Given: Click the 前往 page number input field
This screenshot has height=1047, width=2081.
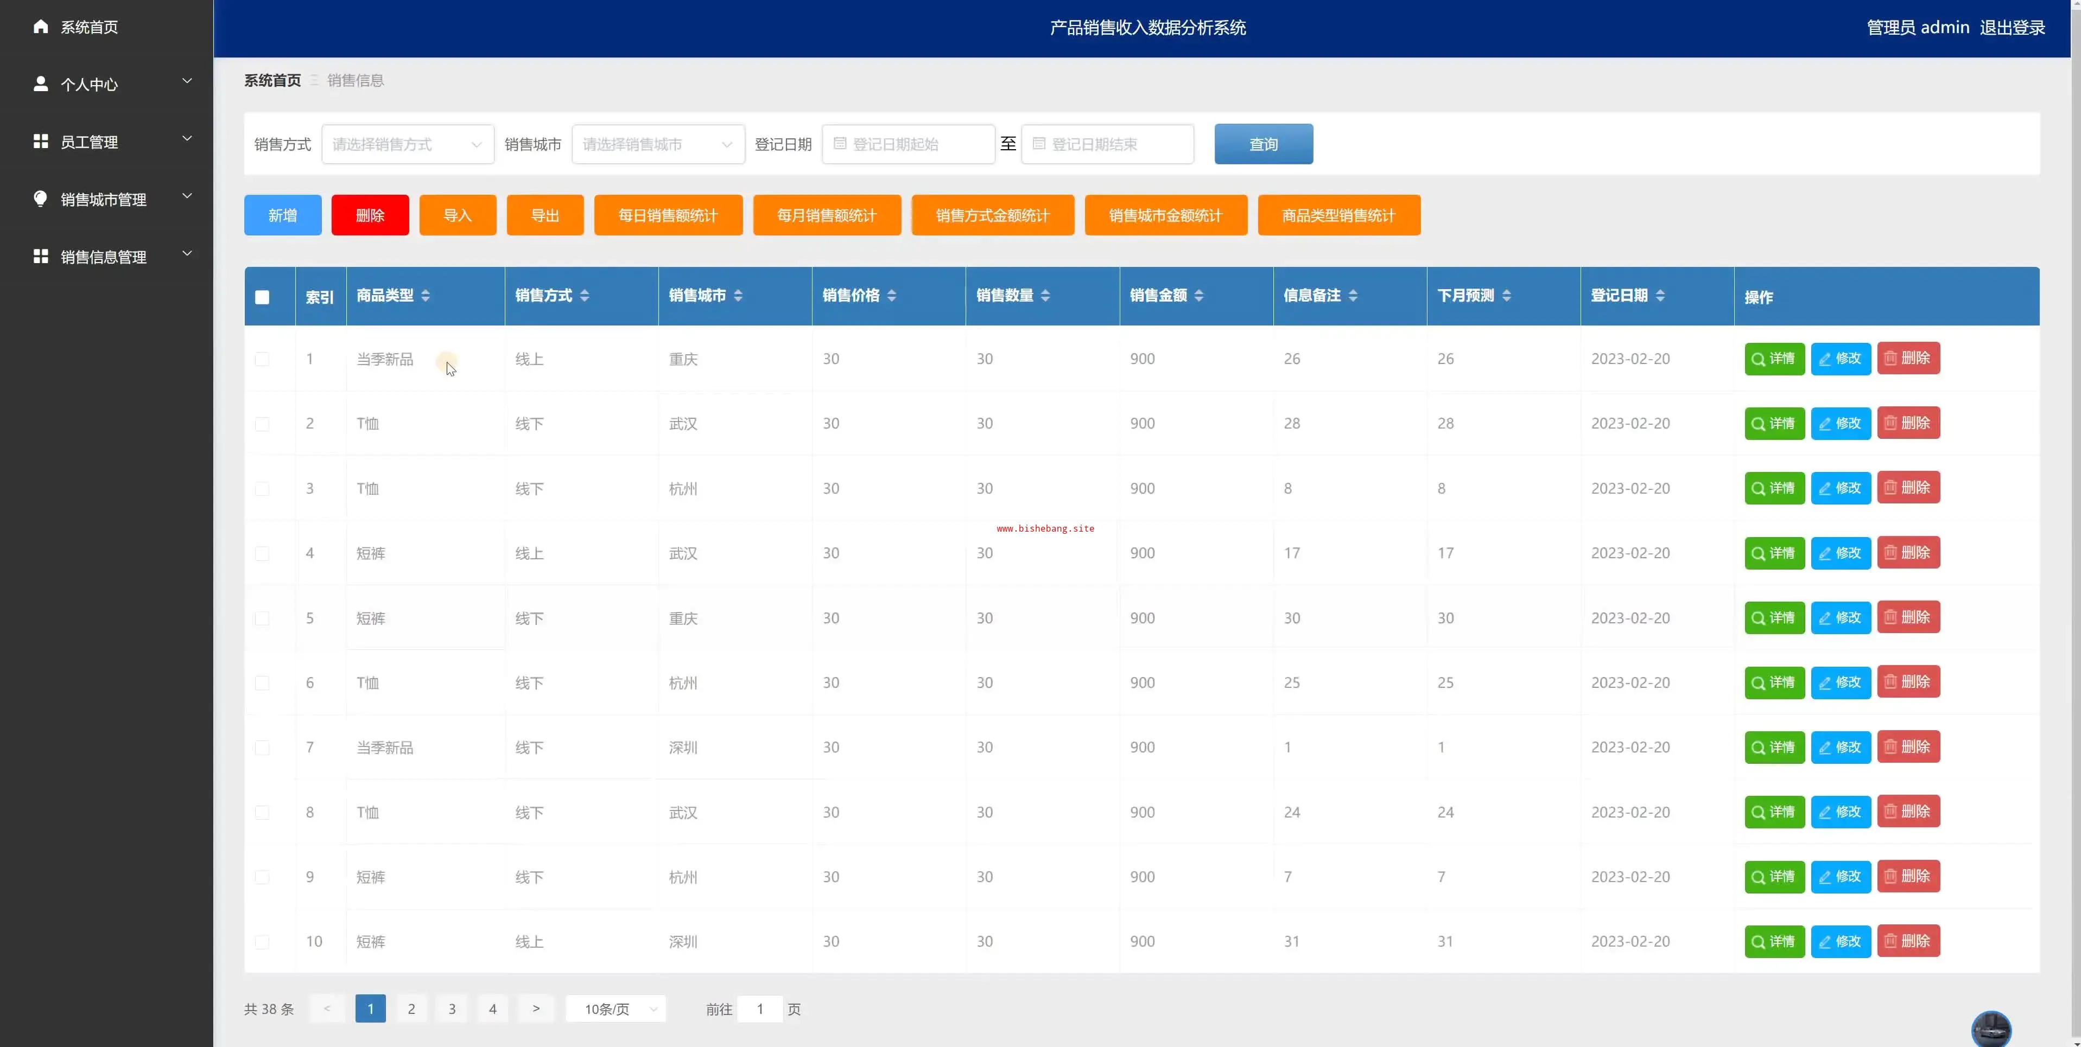Looking at the screenshot, I should point(759,1009).
